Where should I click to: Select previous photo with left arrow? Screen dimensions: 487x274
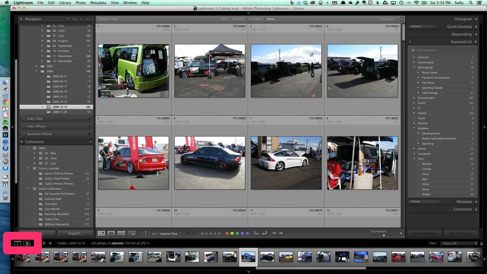tap(274, 233)
